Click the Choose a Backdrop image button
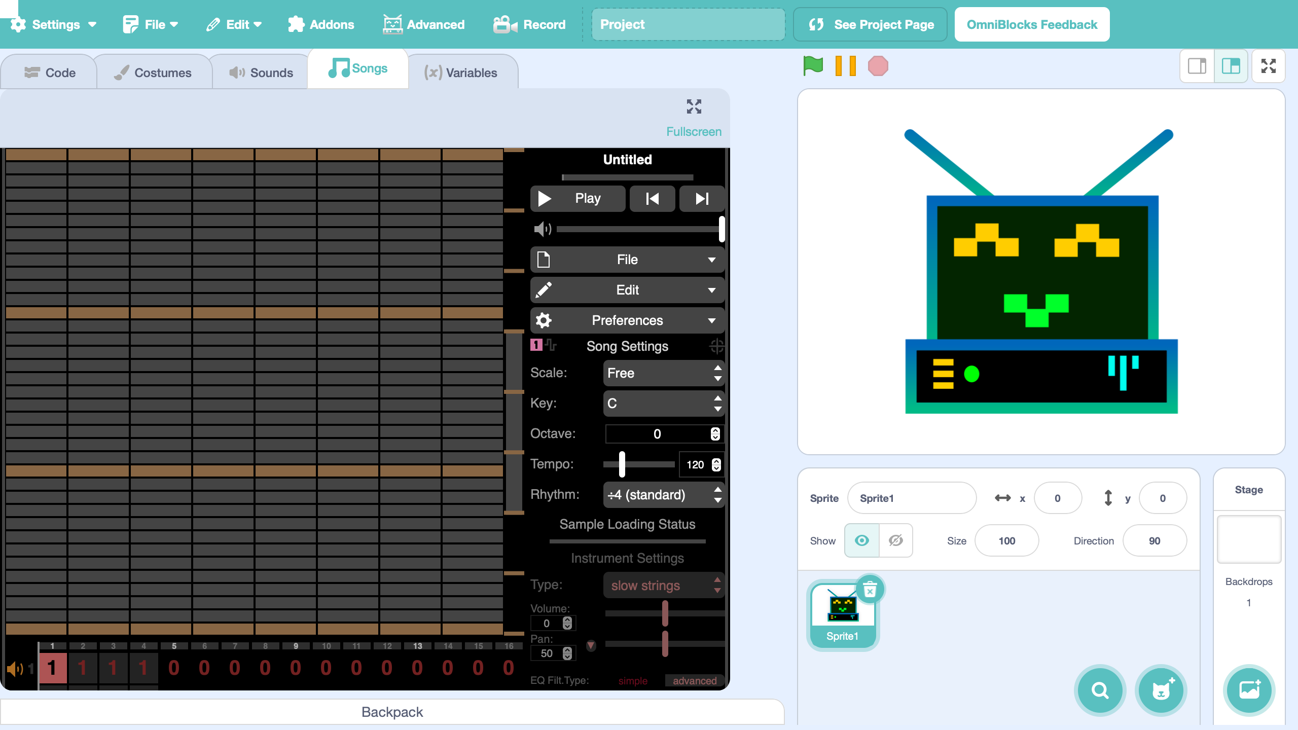The height and width of the screenshot is (730, 1298). tap(1249, 690)
